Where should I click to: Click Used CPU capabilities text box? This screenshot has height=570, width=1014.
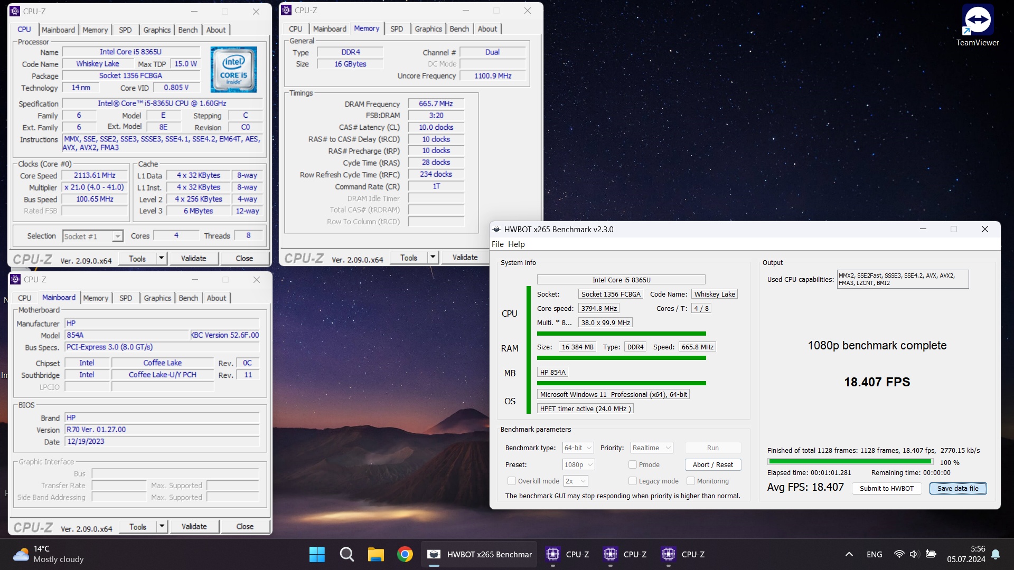click(x=903, y=279)
